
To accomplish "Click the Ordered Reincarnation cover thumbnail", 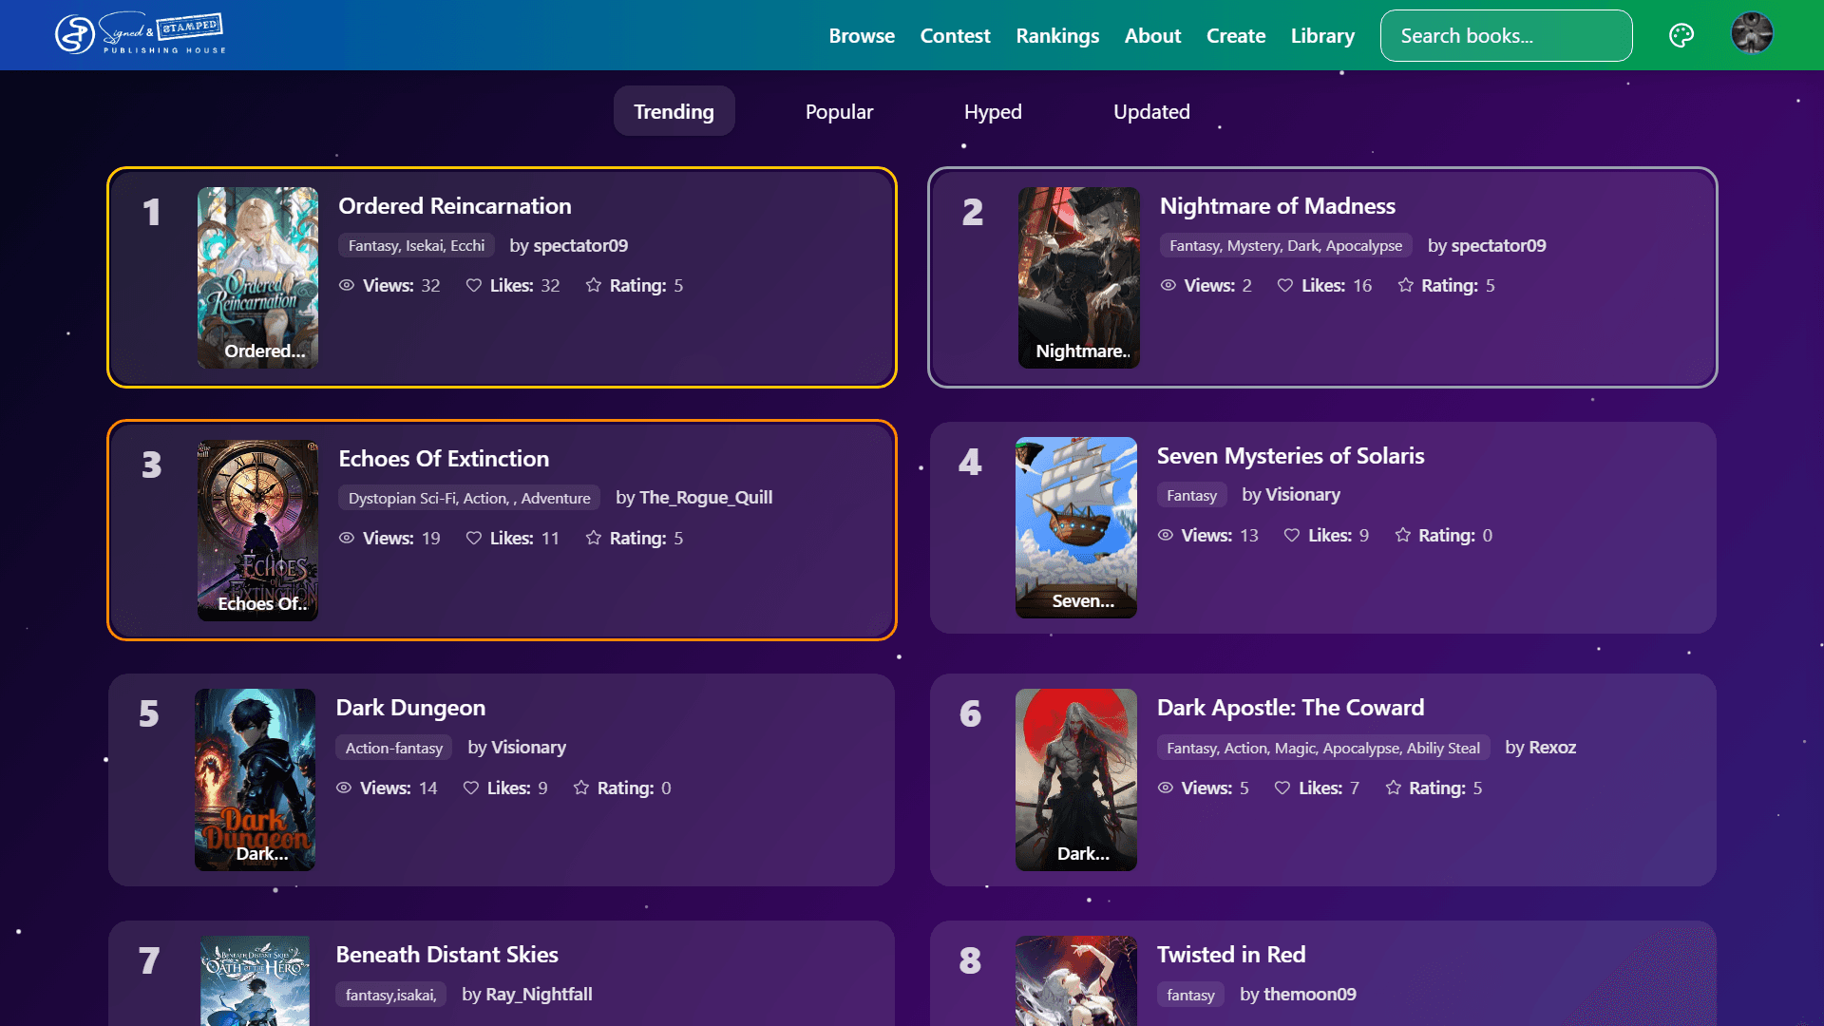I will coord(257,277).
